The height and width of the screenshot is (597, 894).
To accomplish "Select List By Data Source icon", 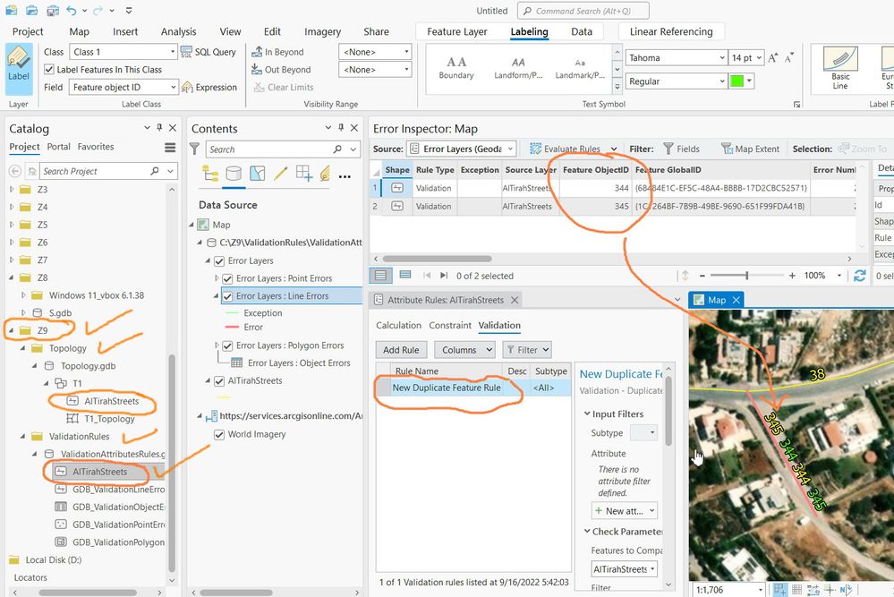I will point(234,174).
